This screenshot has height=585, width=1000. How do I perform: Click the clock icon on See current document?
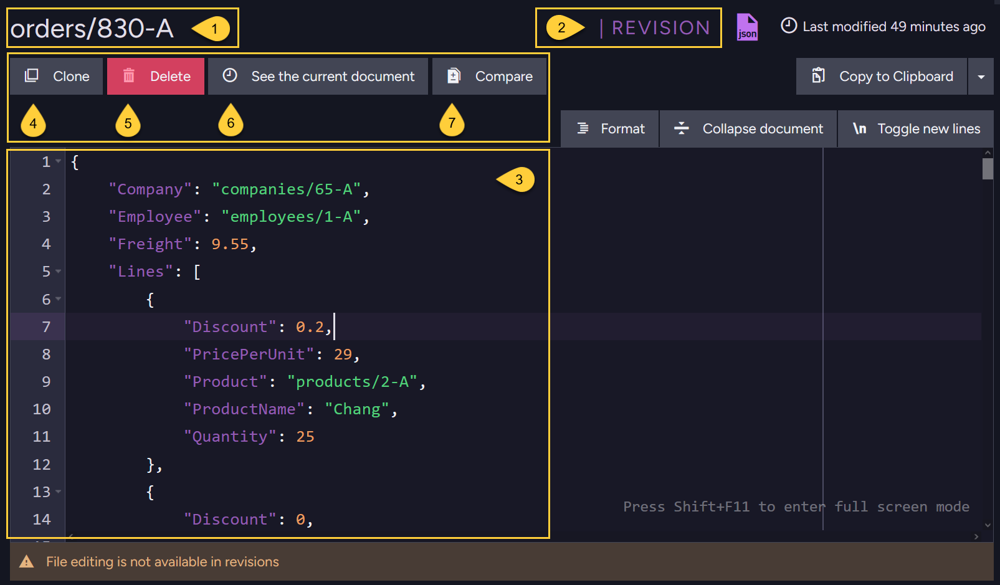tap(230, 75)
